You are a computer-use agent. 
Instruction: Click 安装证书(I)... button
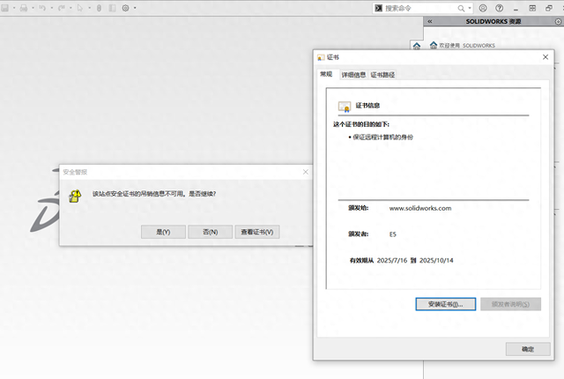click(446, 304)
